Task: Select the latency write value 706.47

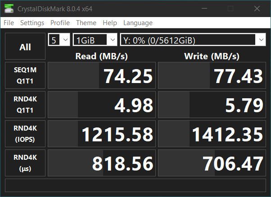Action: pos(212,163)
